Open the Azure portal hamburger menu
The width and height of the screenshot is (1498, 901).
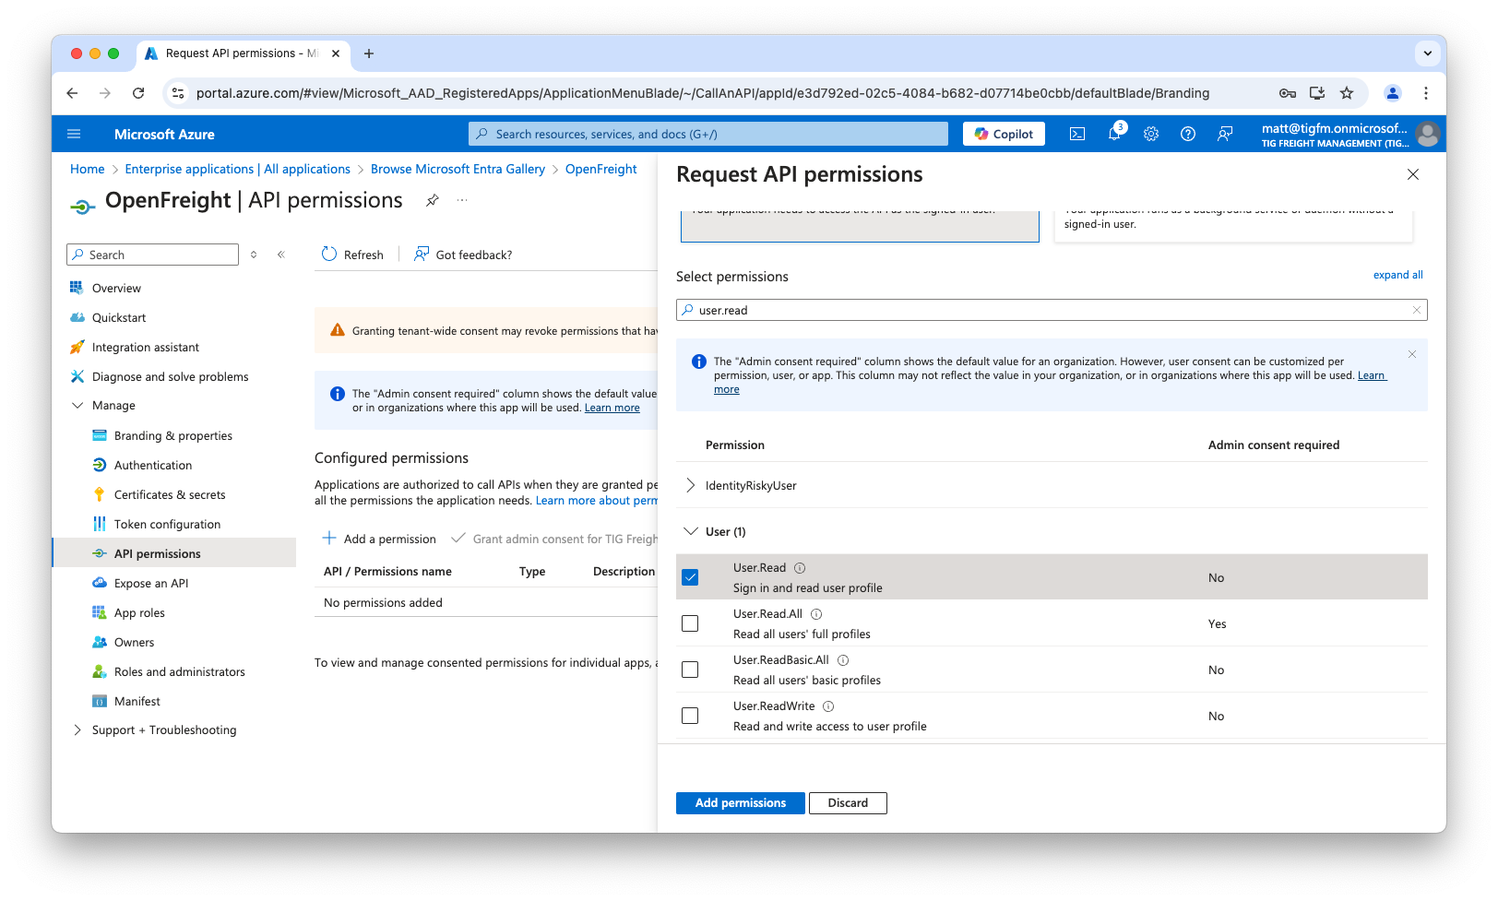[74, 134]
